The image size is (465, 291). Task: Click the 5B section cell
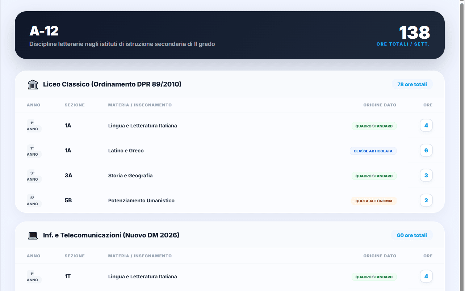68,201
